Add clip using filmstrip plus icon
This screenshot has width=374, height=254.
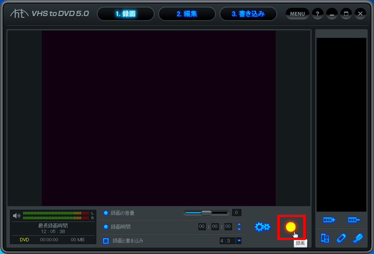[329, 220]
